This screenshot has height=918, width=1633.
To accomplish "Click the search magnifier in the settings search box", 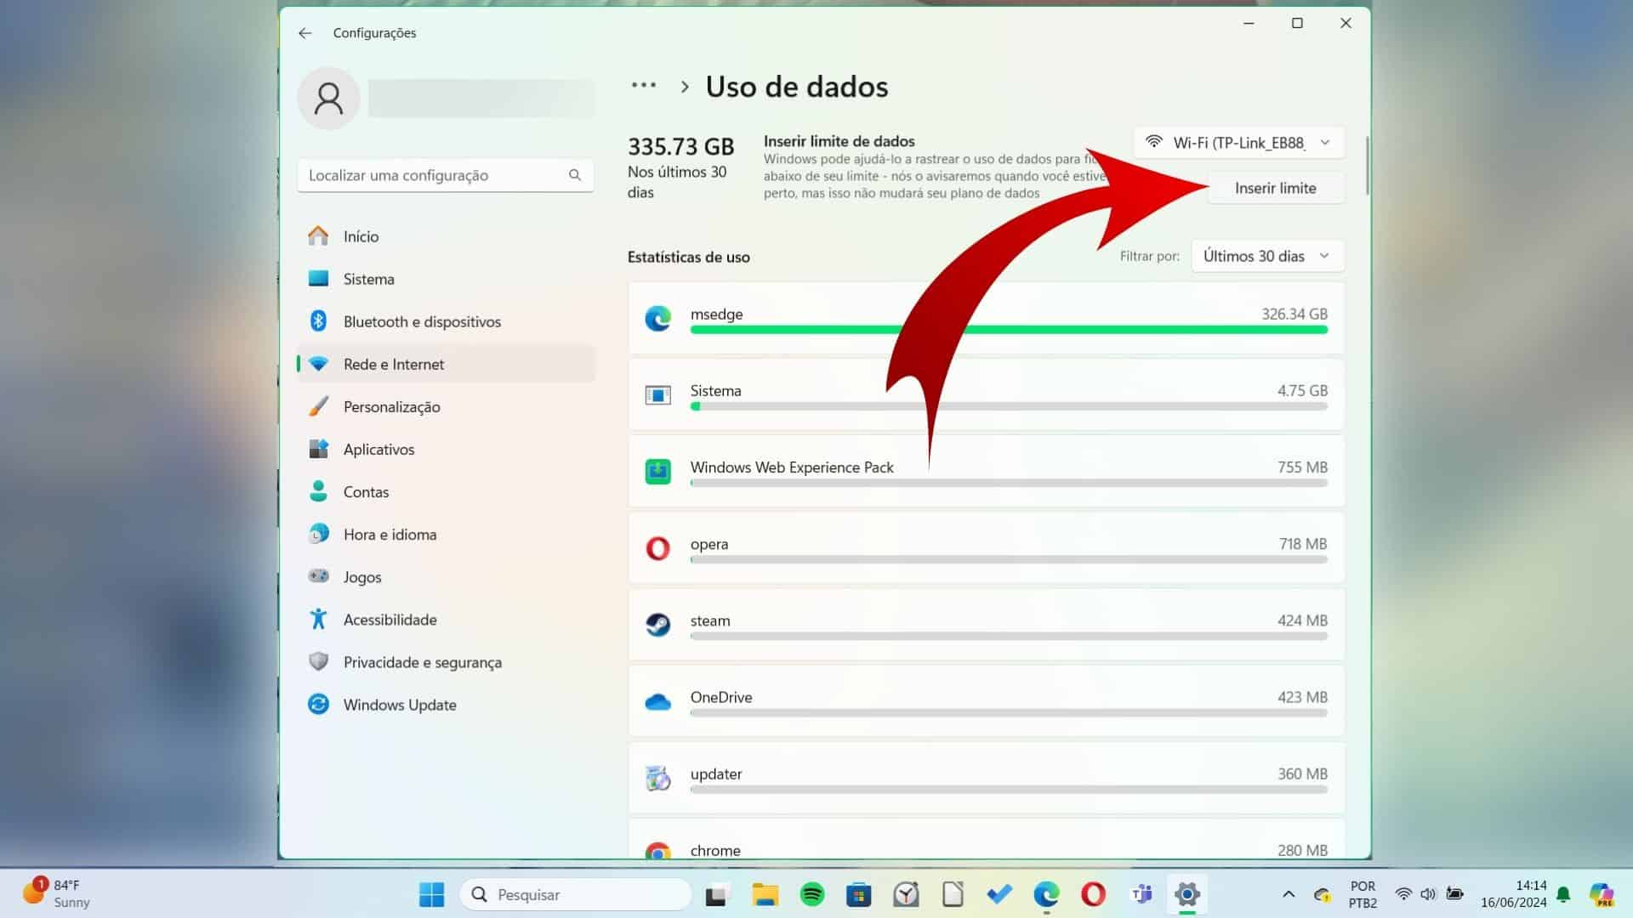I will [575, 175].
